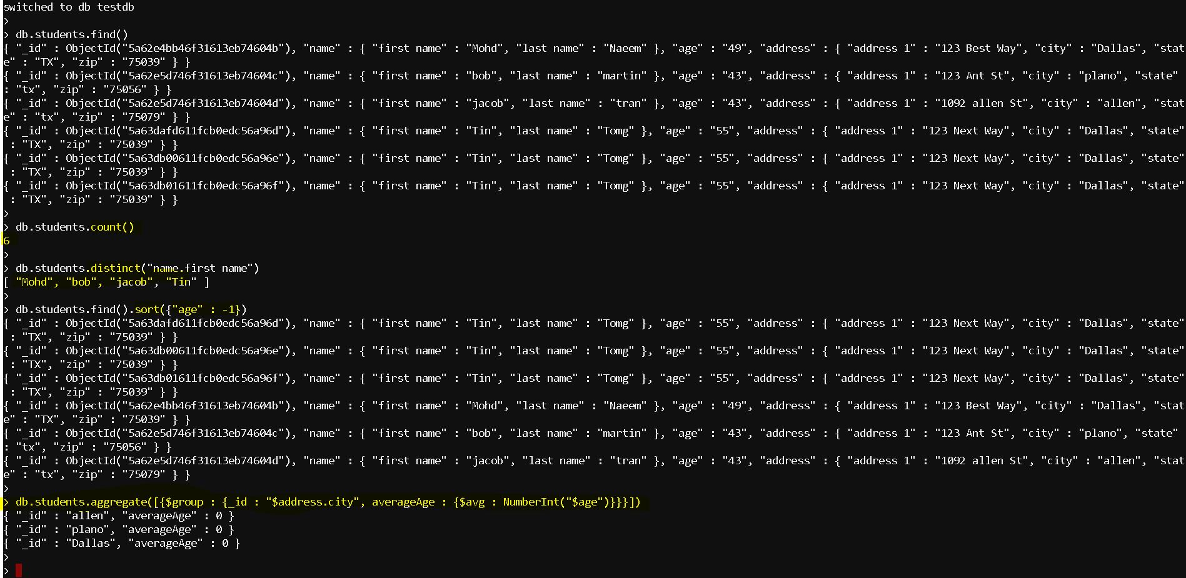Image resolution: width=1186 pixels, height=578 pixels.
Task: Click the highlighted count result 6
Action: pyautogui.click(x=6, y=241)
